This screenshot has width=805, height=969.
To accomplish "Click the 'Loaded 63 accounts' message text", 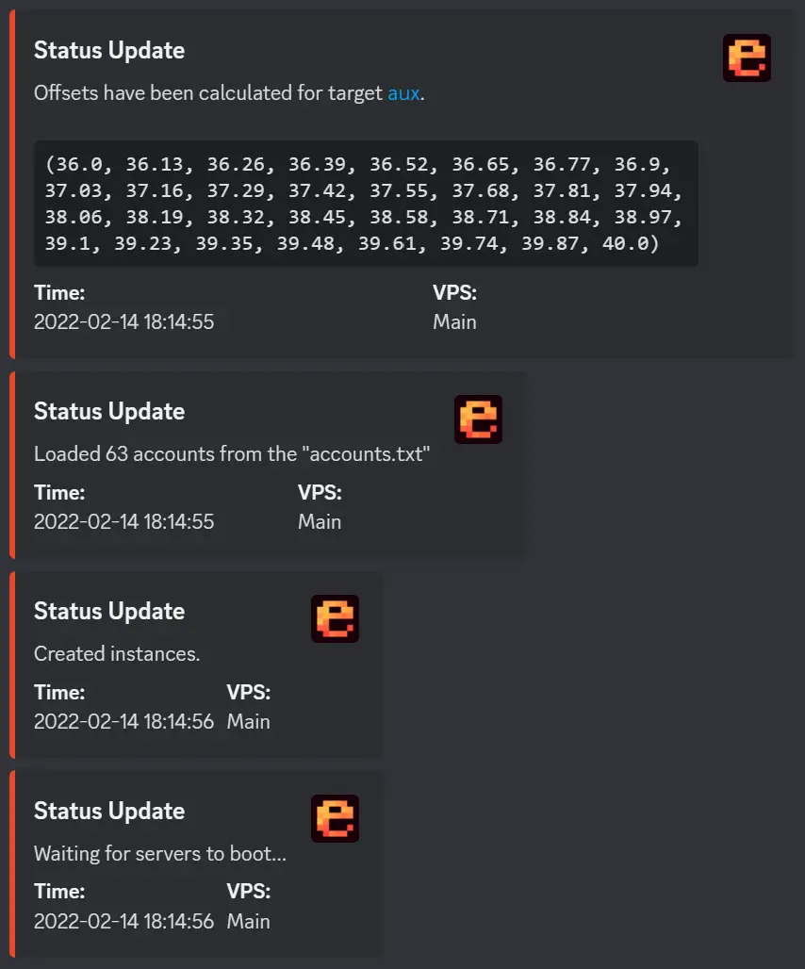I will (232, 453).
